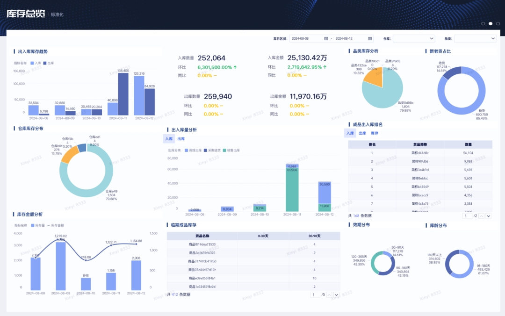
Task: Click the 排名 column header
Action: pos(372,144)
